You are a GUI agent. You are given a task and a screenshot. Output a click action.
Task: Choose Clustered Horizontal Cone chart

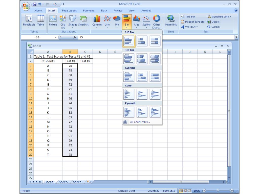(x=129, y=94)
